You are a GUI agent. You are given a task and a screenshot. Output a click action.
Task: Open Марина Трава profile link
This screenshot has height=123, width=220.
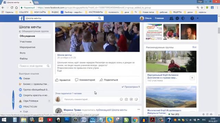tap(72, 110)
